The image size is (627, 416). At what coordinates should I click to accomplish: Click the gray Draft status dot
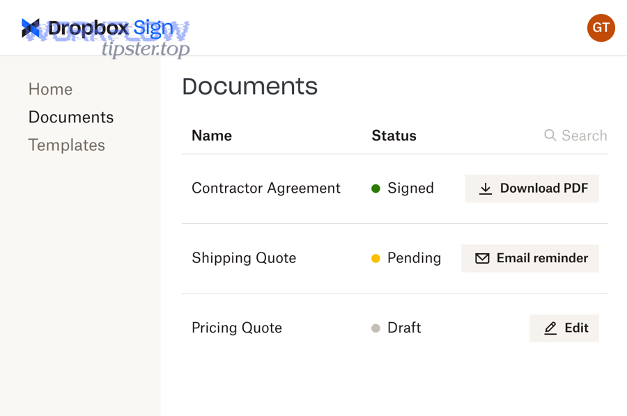(x=377, y=328)
